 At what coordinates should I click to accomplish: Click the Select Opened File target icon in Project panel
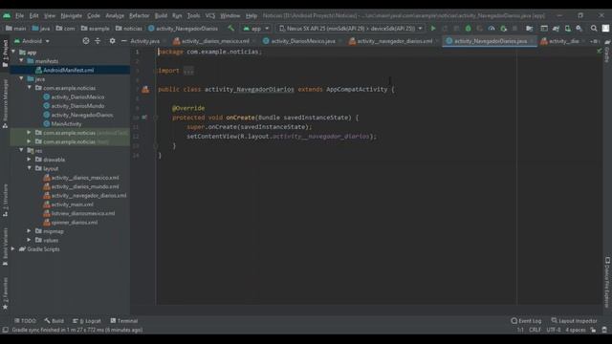tap(86, 41)
